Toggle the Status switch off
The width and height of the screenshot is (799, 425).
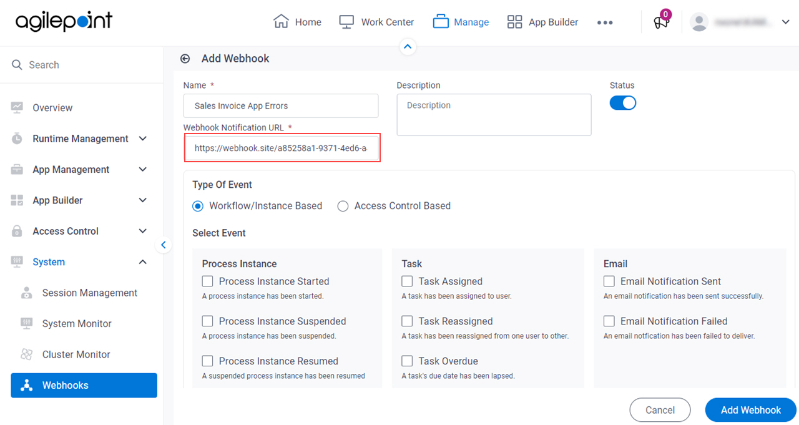(x=623, y=103)
